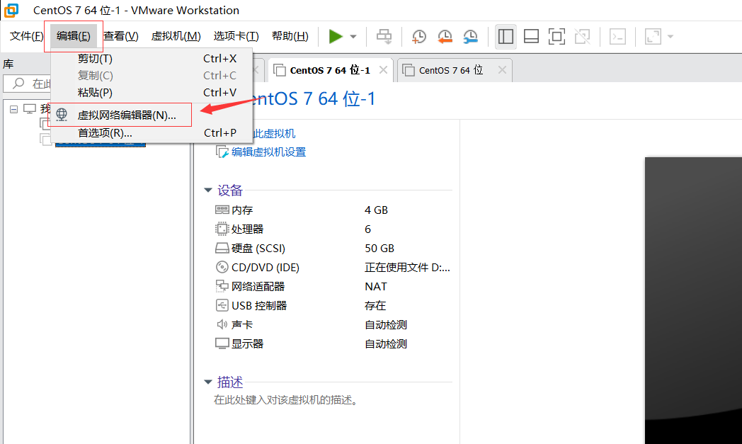Select the 显示器 device row
Viewport: 742px width, 444px height.
point(333,343)
